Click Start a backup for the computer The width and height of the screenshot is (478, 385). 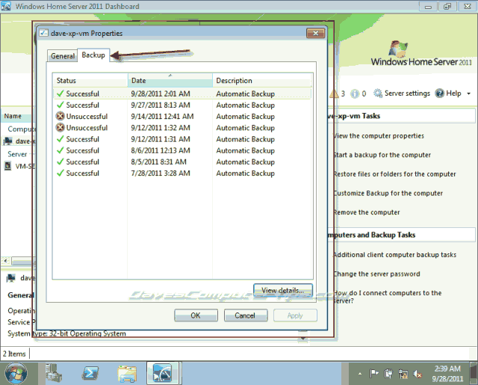coord(382,155)
